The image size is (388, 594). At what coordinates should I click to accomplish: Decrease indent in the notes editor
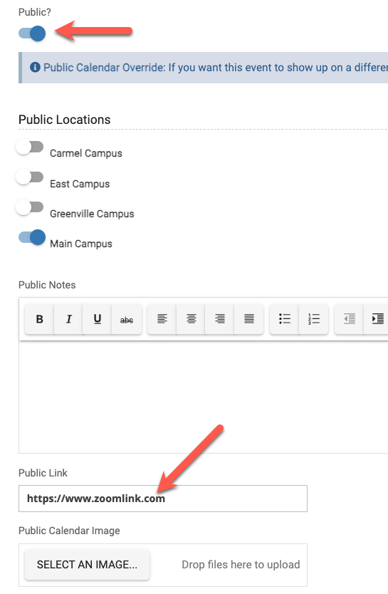(x=350, y=319)
